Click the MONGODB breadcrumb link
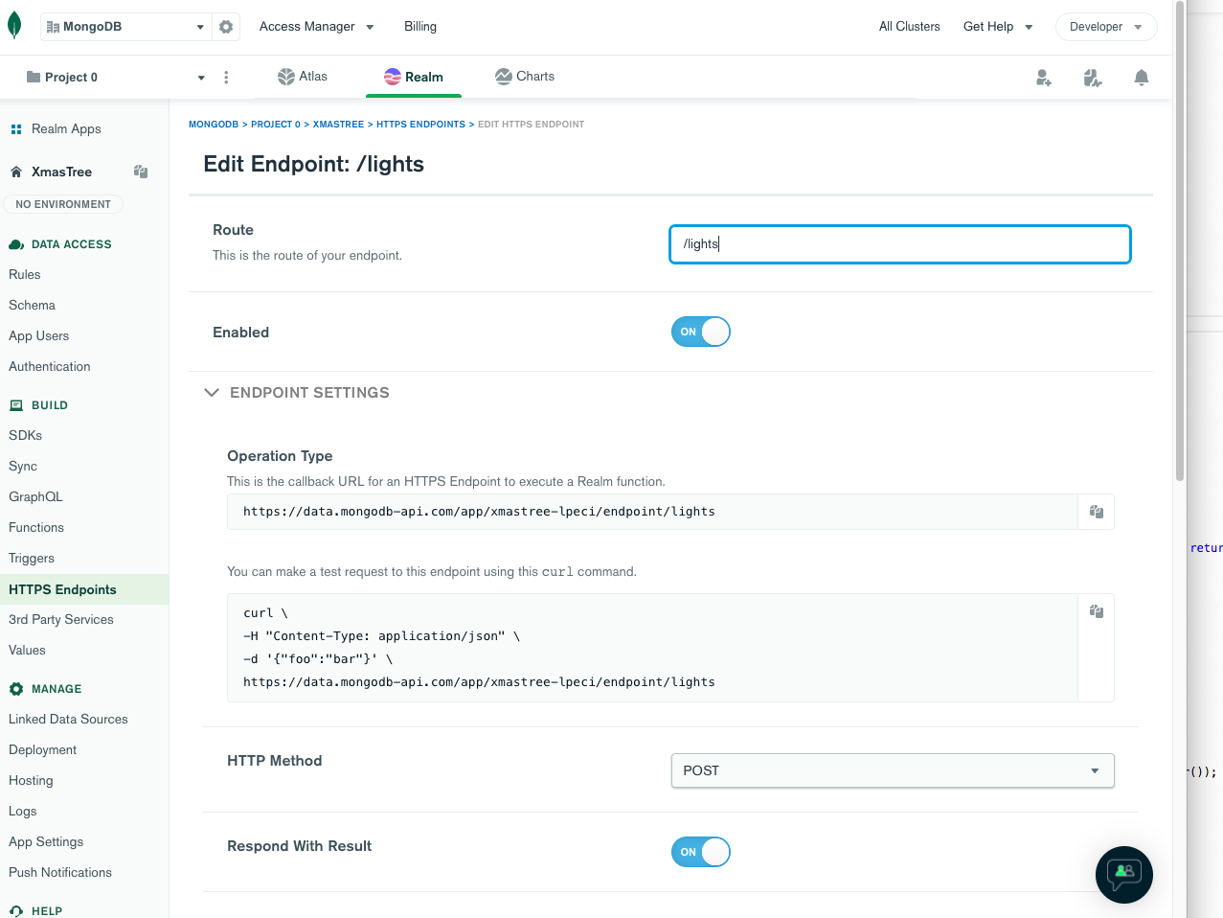1223x918 pixels. pos(214,125)
